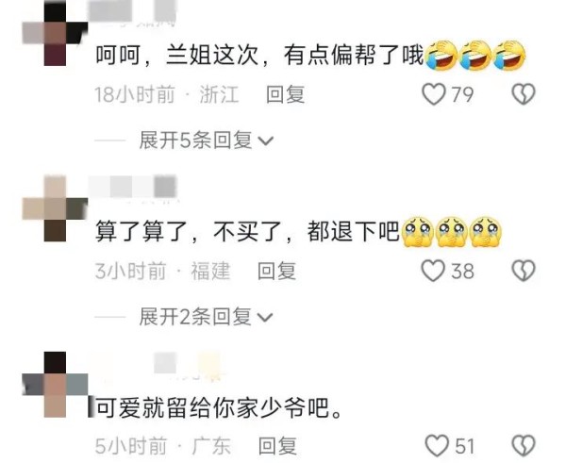Open first commenter's blurred avatar
This screenshot has width=566, height=463.
55,33
